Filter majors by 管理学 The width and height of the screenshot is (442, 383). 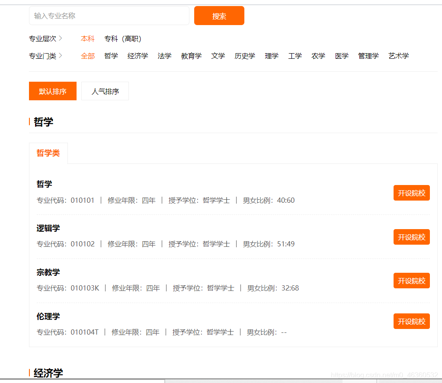368,56
